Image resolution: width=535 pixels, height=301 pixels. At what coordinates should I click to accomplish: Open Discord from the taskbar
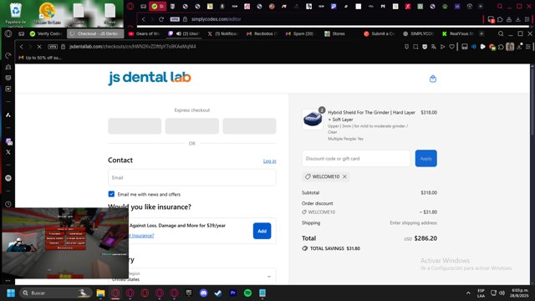coord(204,293)
